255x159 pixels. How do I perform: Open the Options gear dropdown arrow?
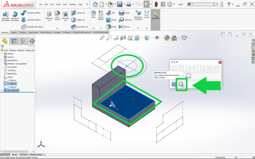(174, 4)
